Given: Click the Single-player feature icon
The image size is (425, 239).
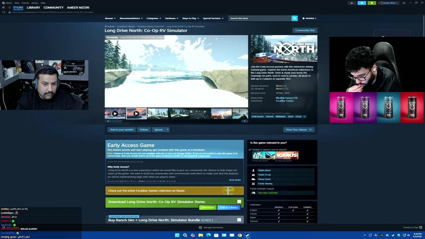Looking at the screenshot, I should pyautogui.click(x=253, y=170).
